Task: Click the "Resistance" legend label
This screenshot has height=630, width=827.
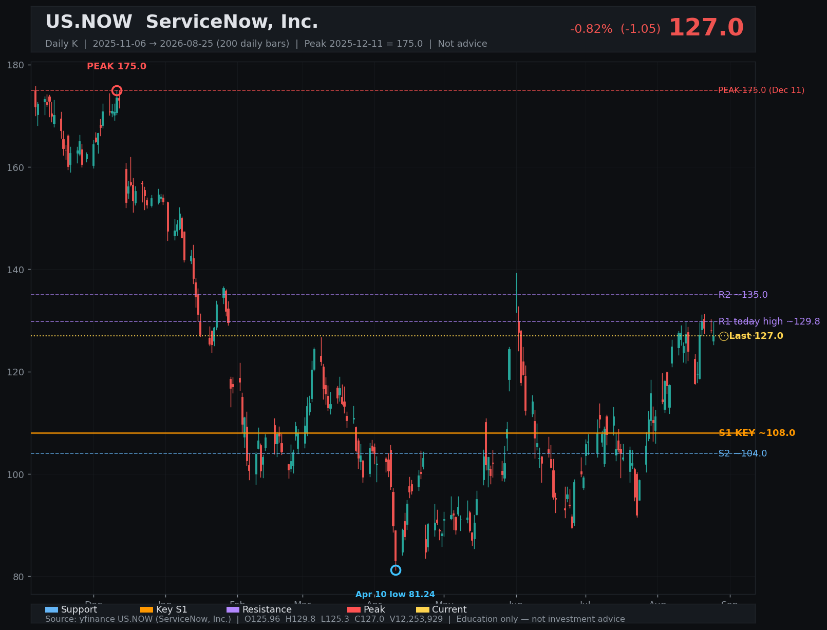Action: tap(267, 609)
